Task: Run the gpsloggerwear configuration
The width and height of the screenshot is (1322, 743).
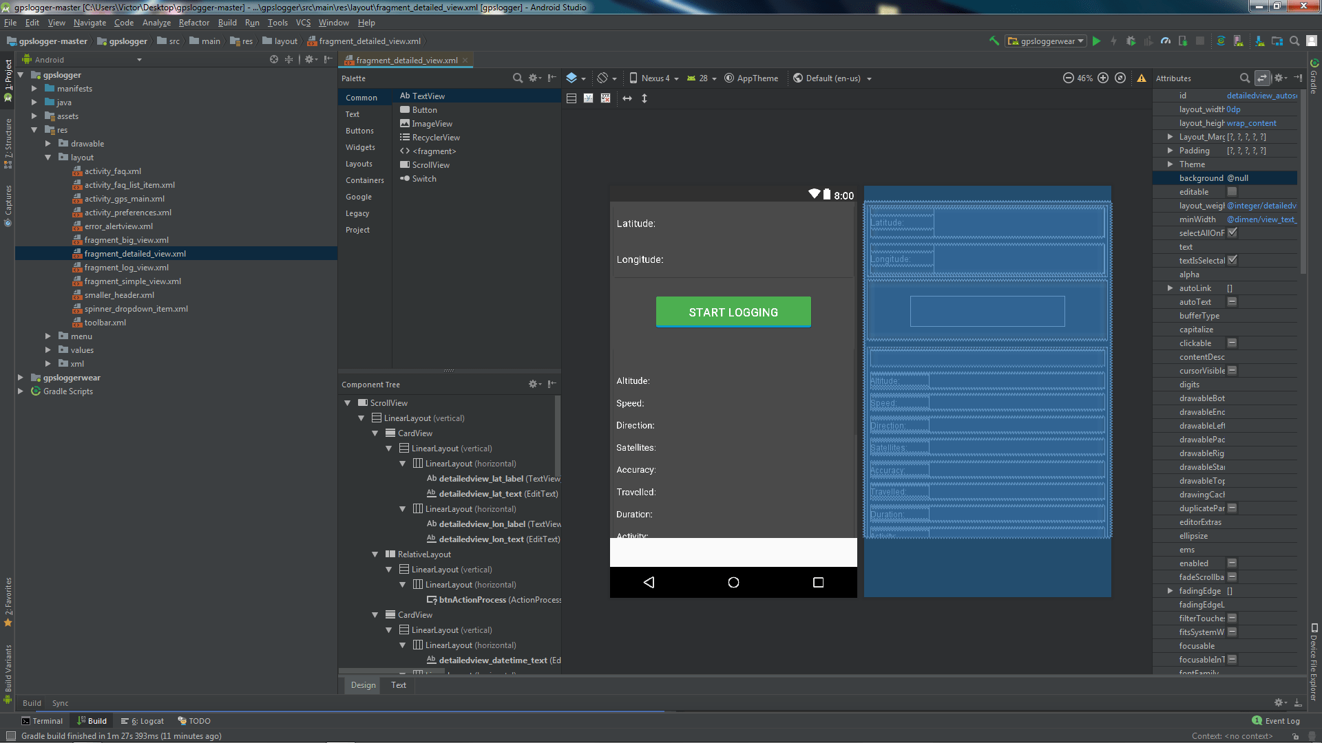Action: (x=1096, y=41)
